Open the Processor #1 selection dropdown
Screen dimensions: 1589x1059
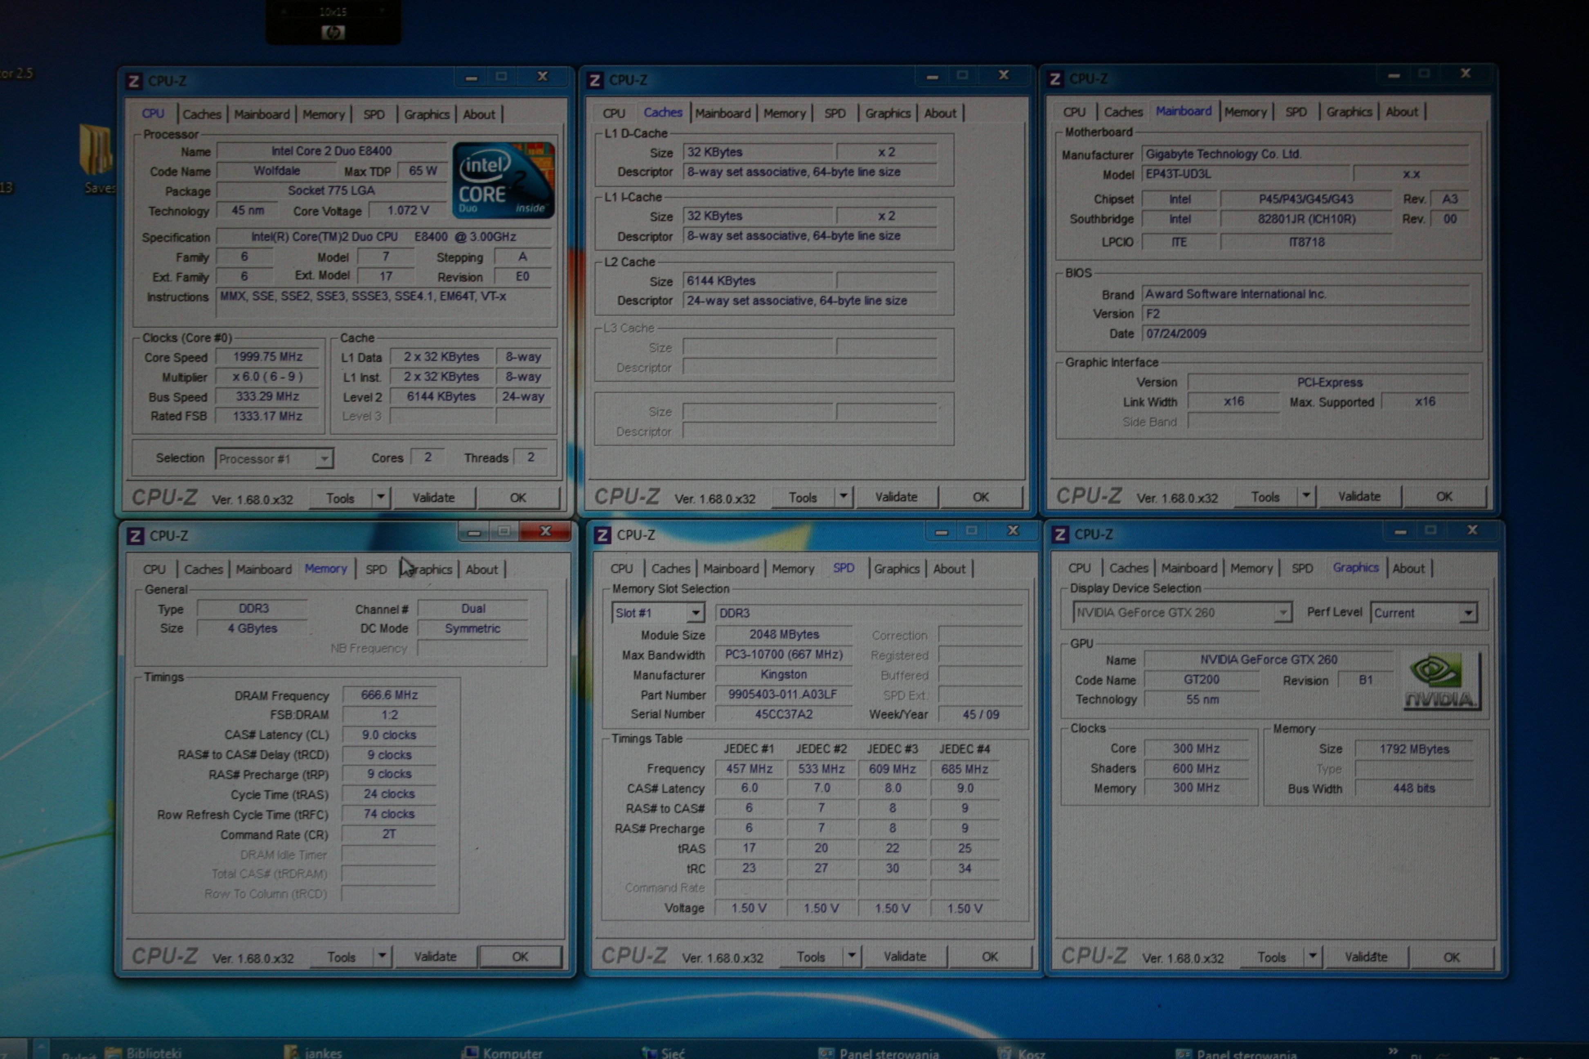[x=324, y=458]
